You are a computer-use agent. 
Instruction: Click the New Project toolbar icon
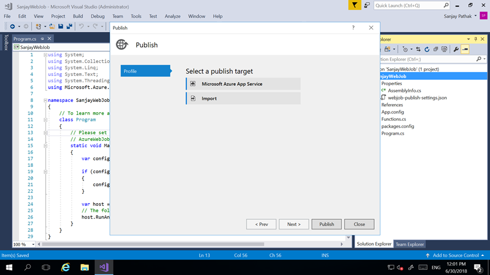click(x=39, y=26)
